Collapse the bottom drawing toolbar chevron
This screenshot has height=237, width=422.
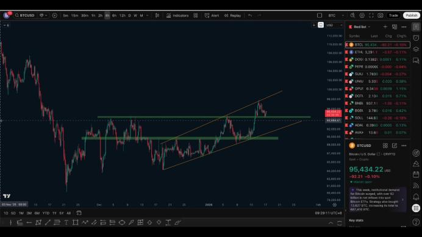click(x=331, y=223)
